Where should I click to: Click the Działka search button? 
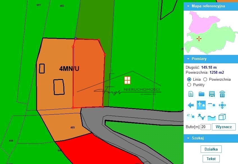pos(211,149)
